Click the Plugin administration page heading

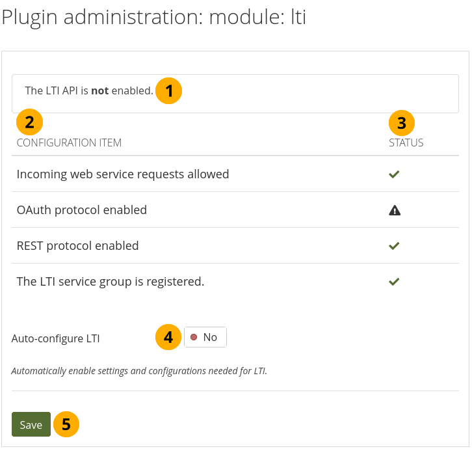coord(154,18)
